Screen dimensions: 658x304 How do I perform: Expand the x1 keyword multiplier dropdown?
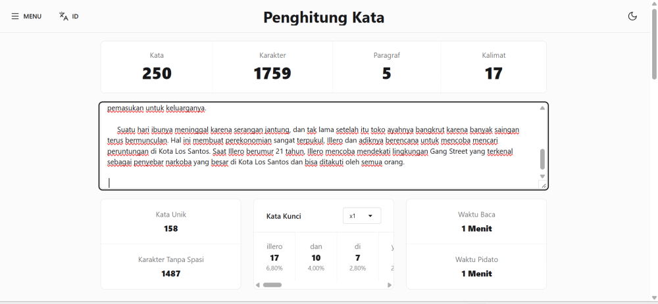[362, 215]
